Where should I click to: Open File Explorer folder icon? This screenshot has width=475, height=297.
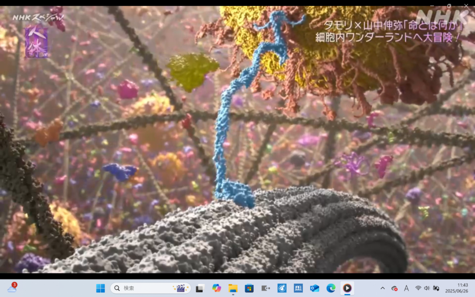point(233,288)
